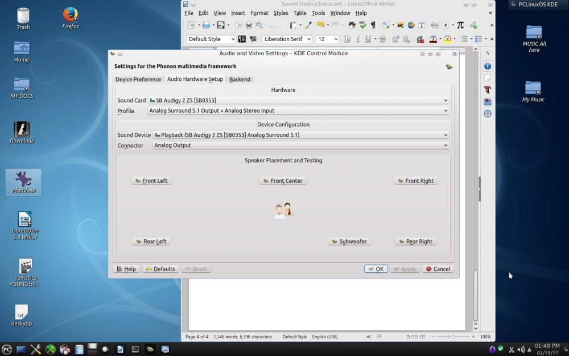This screenshot has width=569, height=356.
Task: Click the Clone Formatting paintbrush icon
Action: (x=308, y=25)
